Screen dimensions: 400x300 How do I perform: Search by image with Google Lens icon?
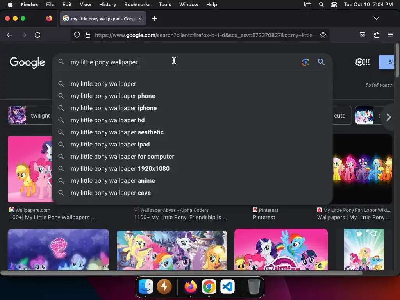(x=305, y=62)
